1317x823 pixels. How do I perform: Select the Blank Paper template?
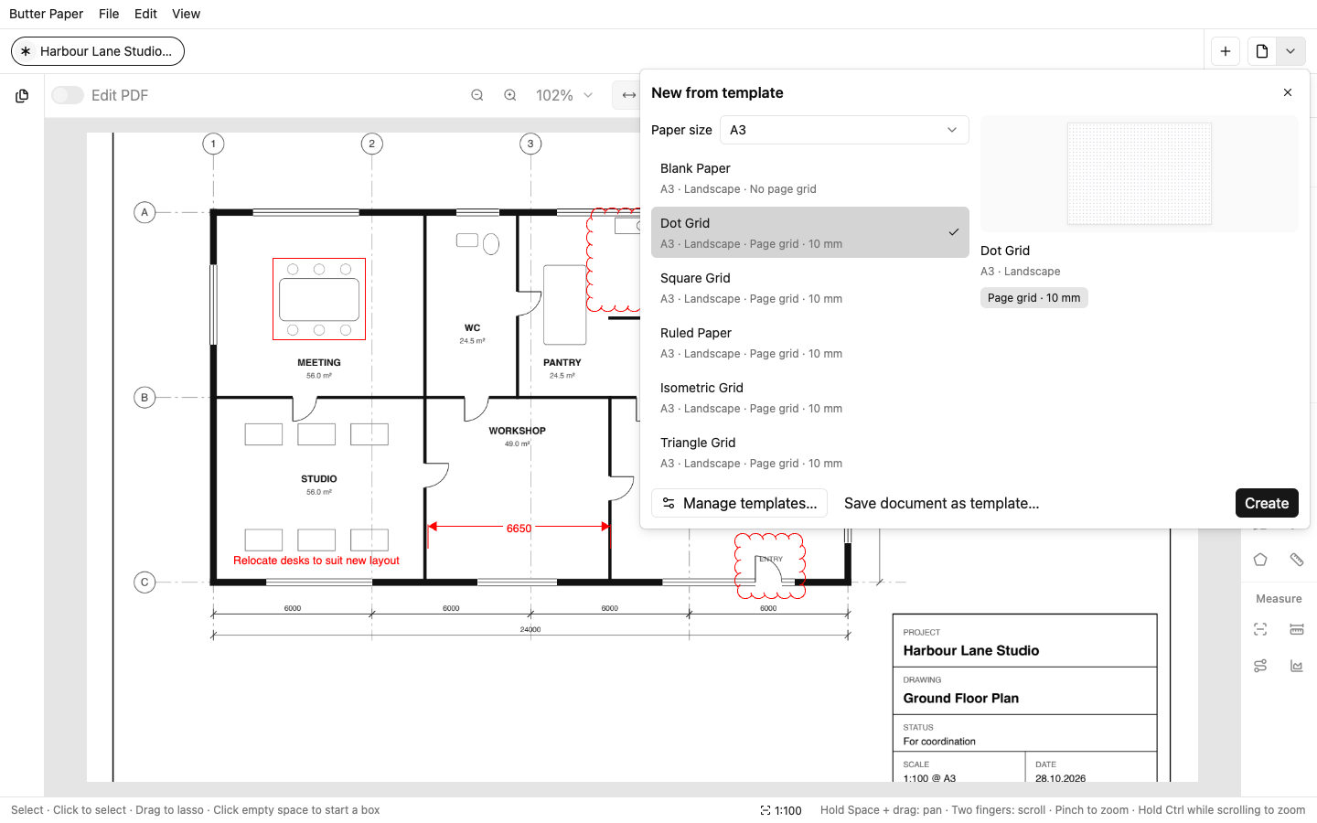(x=810, y=177)
